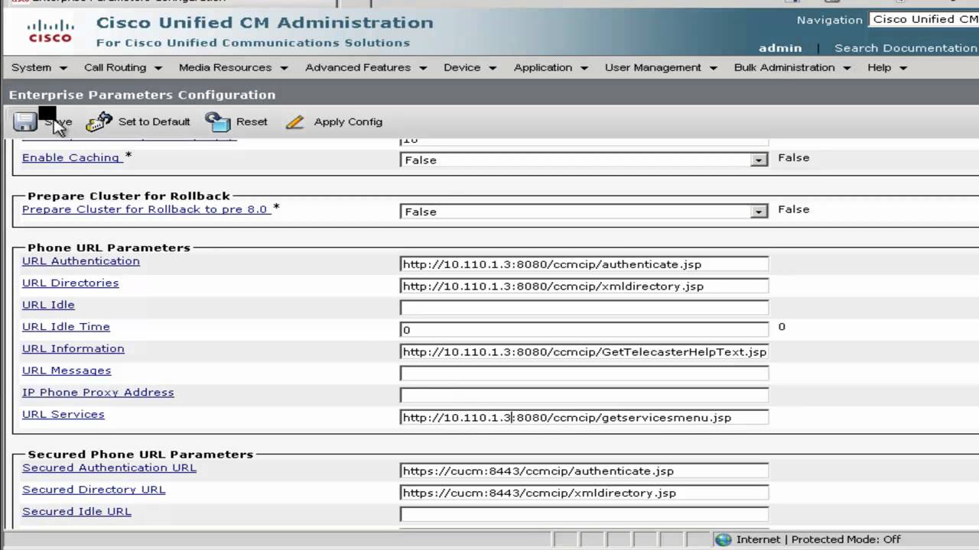Viewport: 979px width, 550px height.
Task: Focus the IP Phone Proxy Address field
Action: point(584,396)
